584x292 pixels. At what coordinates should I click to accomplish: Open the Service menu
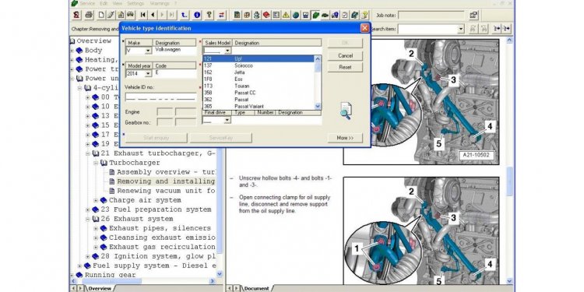[87, 3]
